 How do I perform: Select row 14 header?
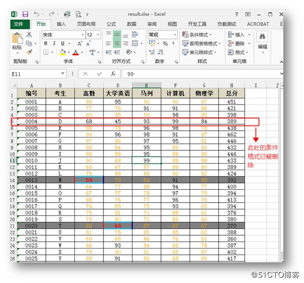(x=13, y=180)
